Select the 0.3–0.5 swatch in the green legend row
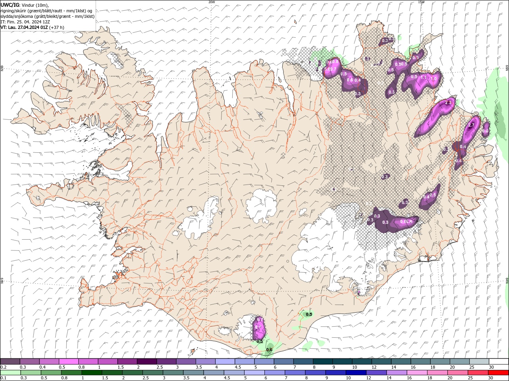Viewport: 509px width, 381px height. (31, 373)
